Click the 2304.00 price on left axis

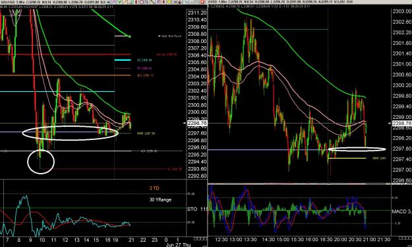click(197, 77)
